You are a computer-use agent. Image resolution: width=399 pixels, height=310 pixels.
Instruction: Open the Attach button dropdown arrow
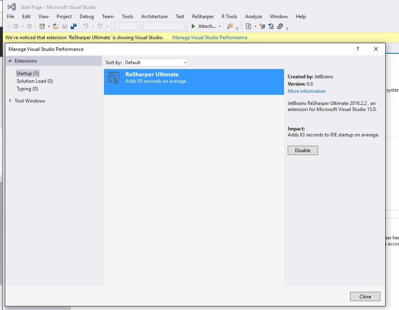click(x=220, y=27)
